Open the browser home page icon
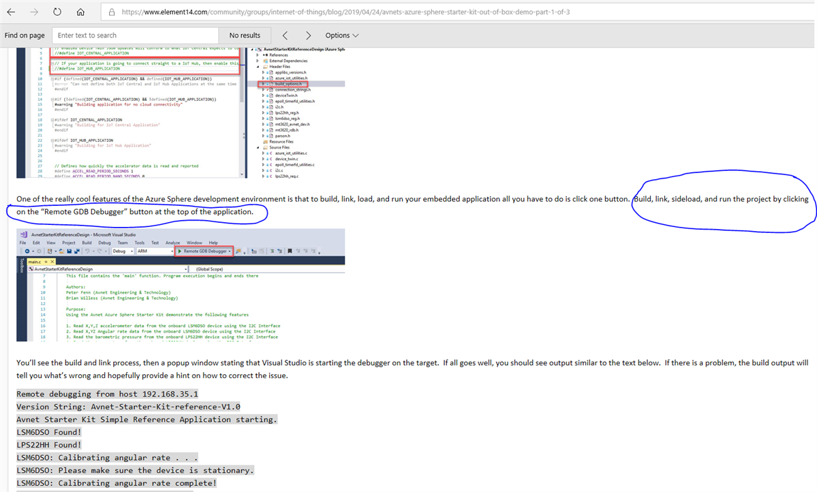This screenshot has width=817, height=492. click(80, 12)
